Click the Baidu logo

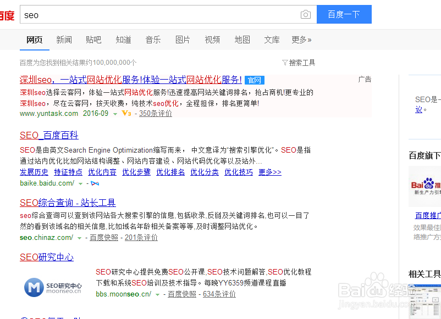(7, 15)
